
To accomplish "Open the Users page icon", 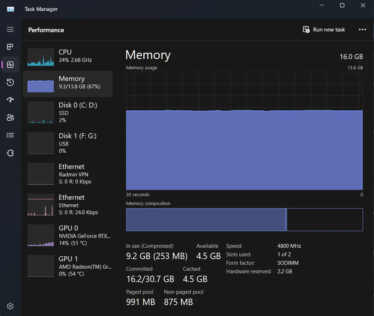I will click(10, 118).
